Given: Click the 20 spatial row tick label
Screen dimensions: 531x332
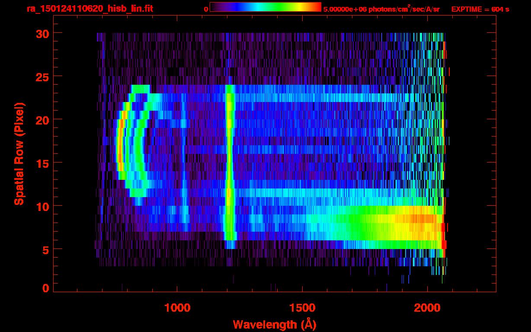Looking at the screenshot, I should point(42,119).
